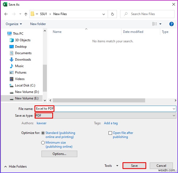Open recent locations dropdown arrow
The height and width of the screenshot is (173, 178).
coord(20,14)
